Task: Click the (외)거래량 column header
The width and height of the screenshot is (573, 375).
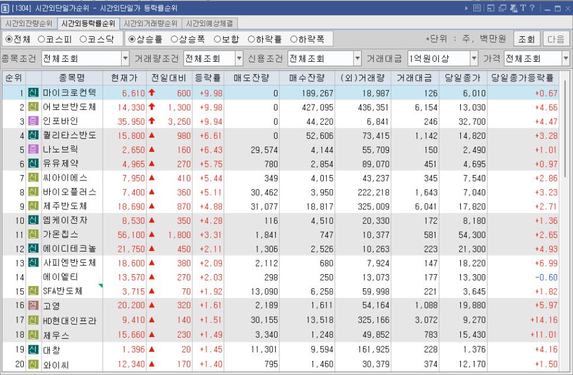Action: pos(363,78)
